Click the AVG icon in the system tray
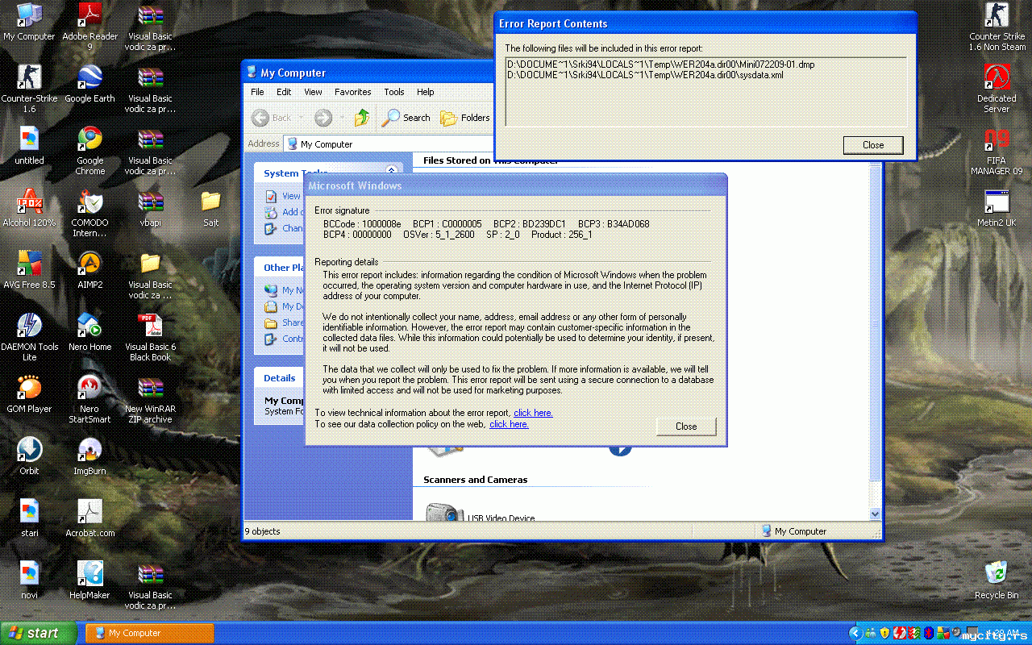Viewport: 1032px width, 645px height. coord(943,633)
